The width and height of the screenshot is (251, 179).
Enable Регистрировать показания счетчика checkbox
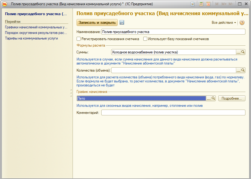point(79,39)
